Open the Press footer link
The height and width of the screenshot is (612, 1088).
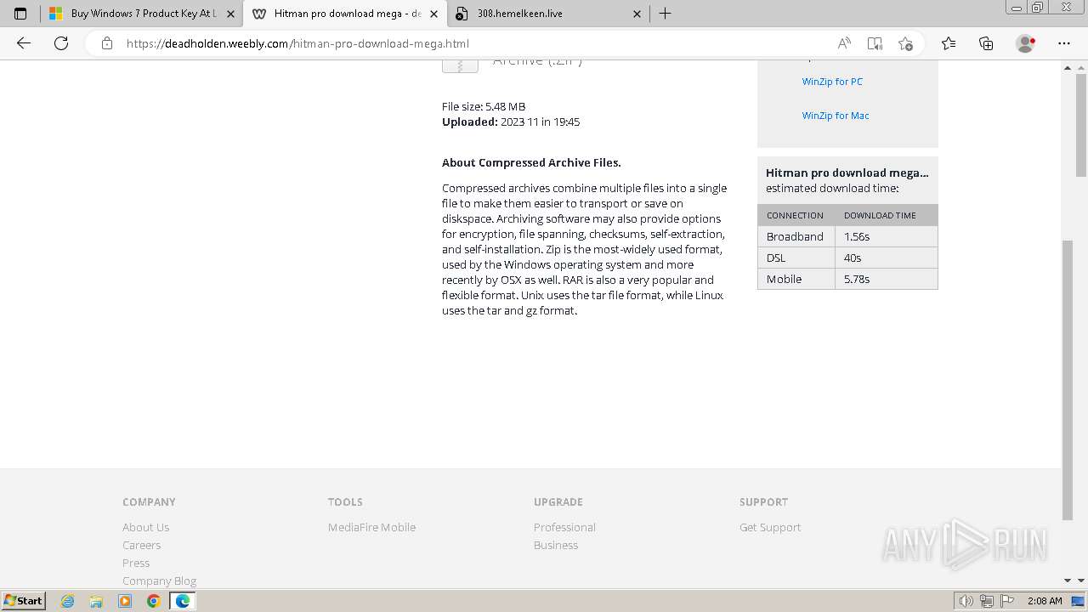[x=136, y=563]
